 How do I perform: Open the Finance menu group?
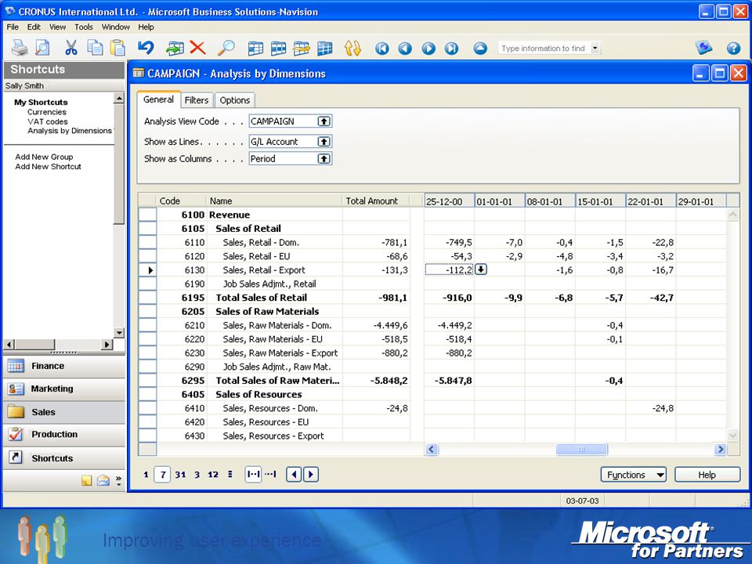pos(63,366)
